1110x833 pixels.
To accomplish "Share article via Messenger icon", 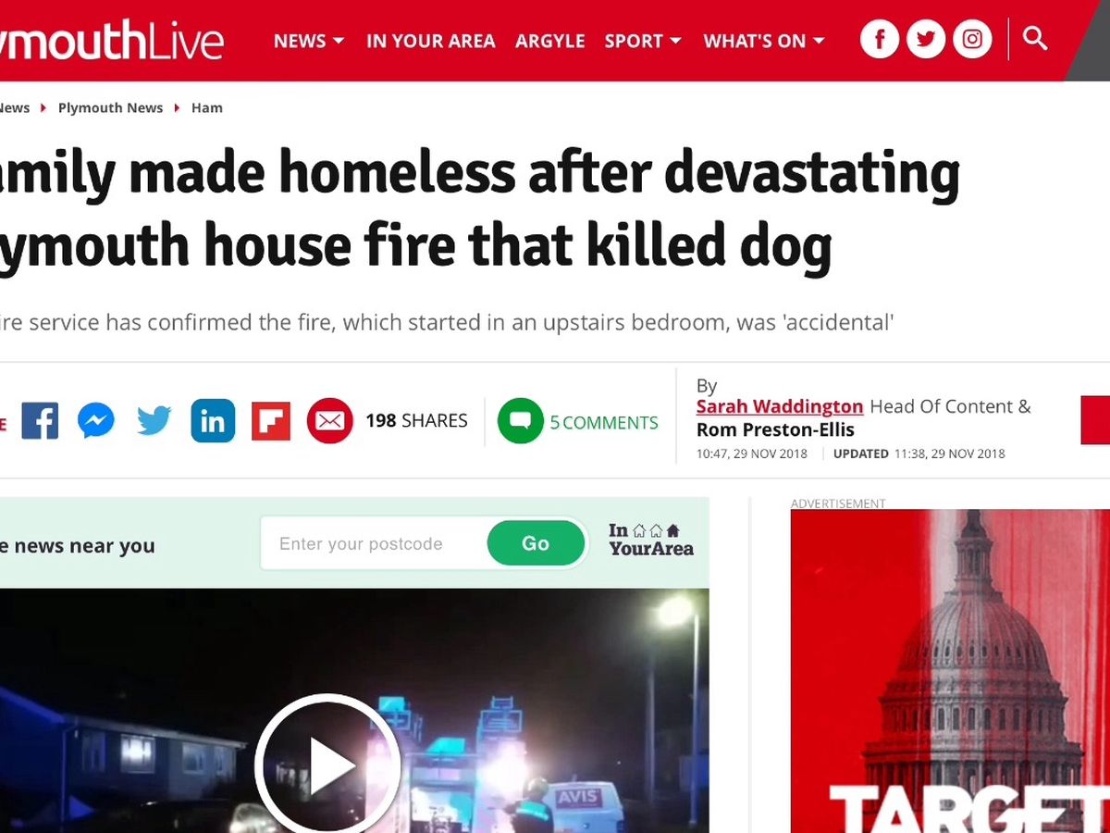I will click(96, 421).
